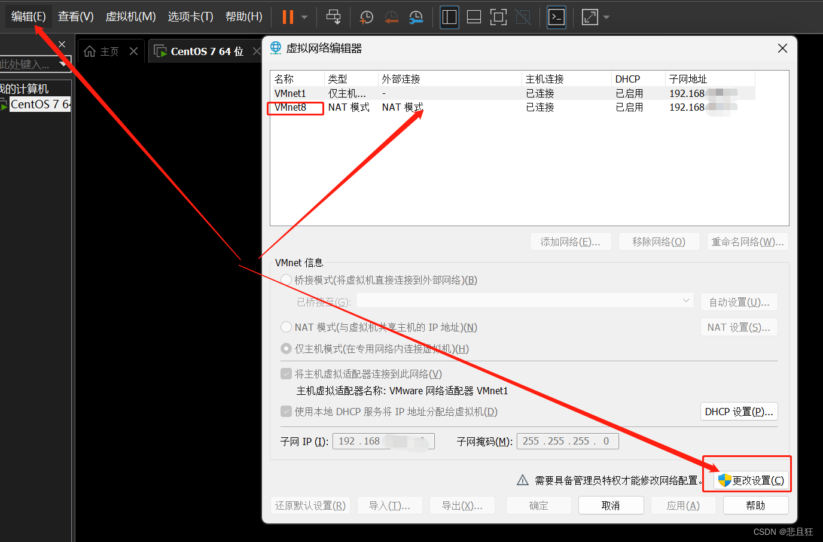Expand the stretch view dropdown arrow
The width and height of the screenshot is (823, 542).
coord(606,17)
